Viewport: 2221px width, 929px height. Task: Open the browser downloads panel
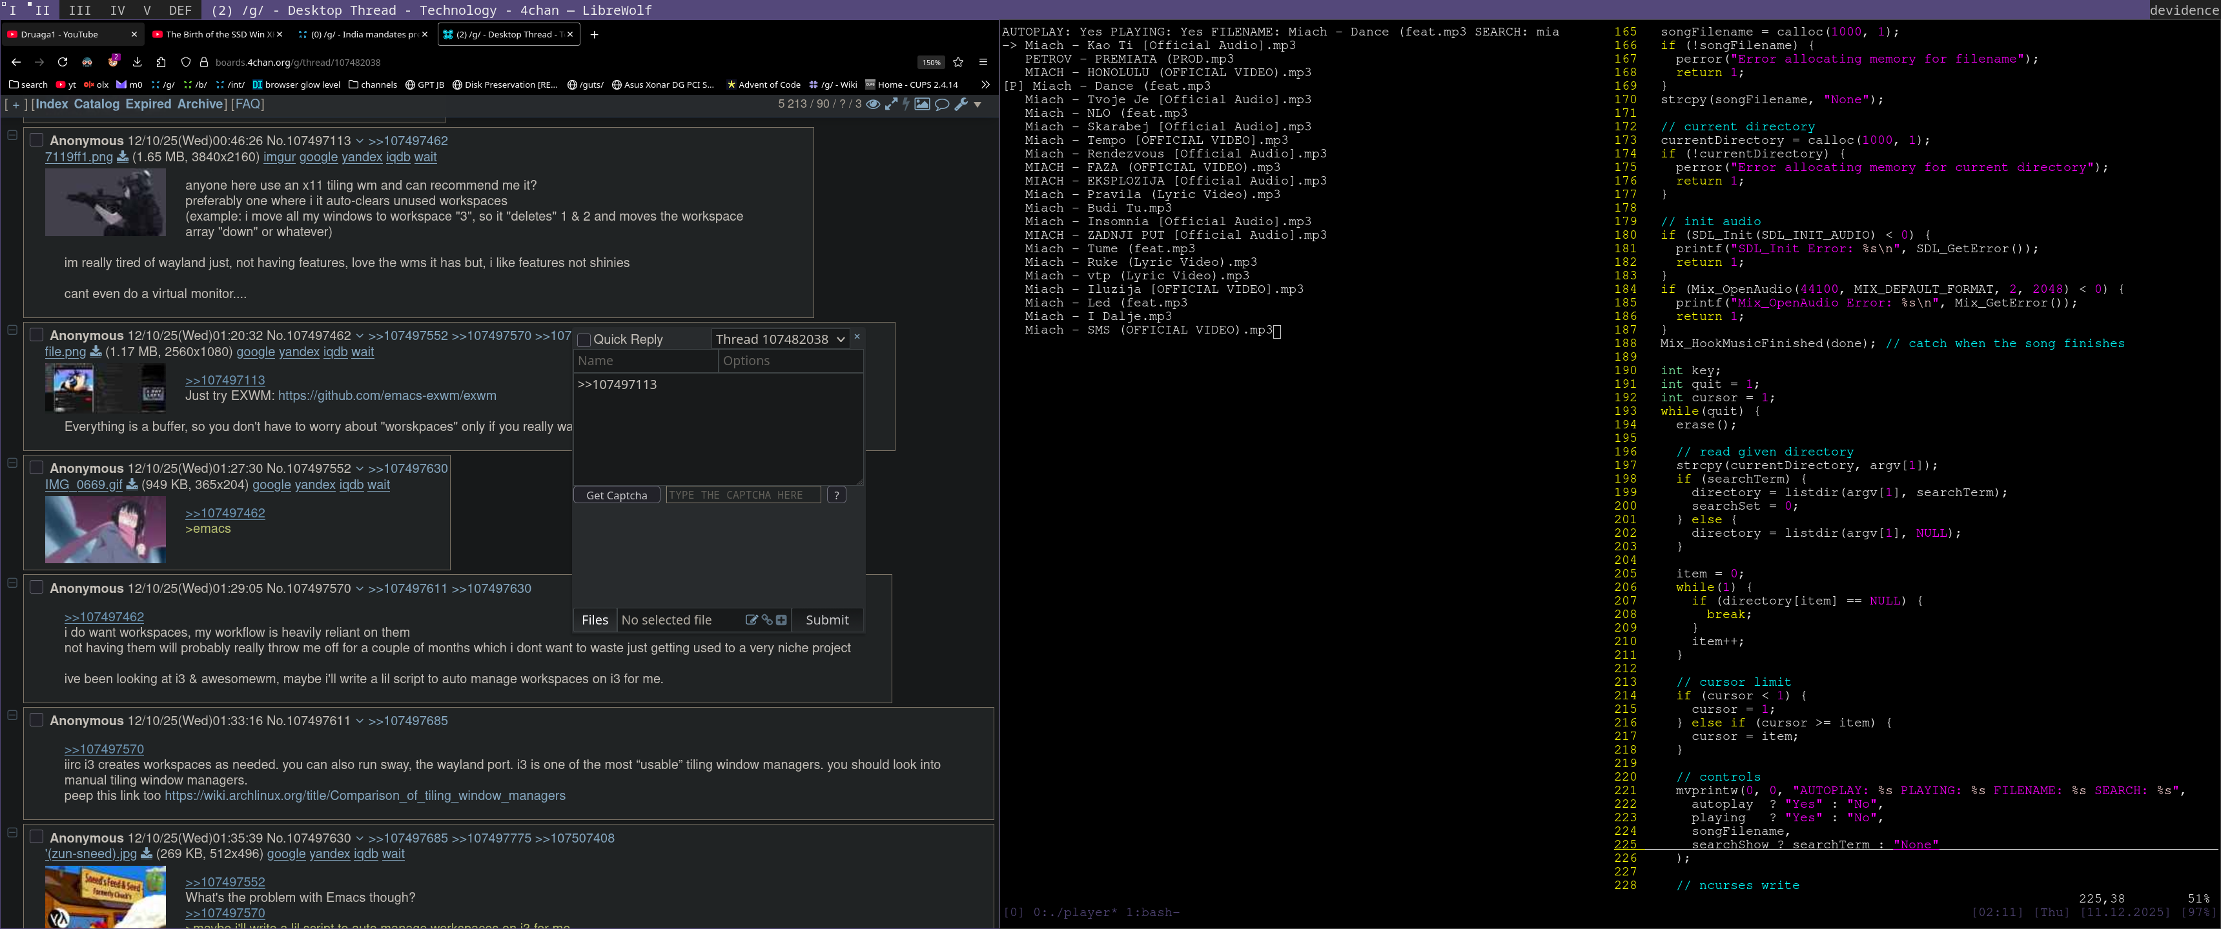(137, 62)
